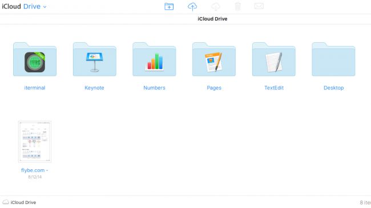The height and width of the screenshot is (208, 371).
Task: Select the Pages folder icon
Action: (x=214, y=59)
